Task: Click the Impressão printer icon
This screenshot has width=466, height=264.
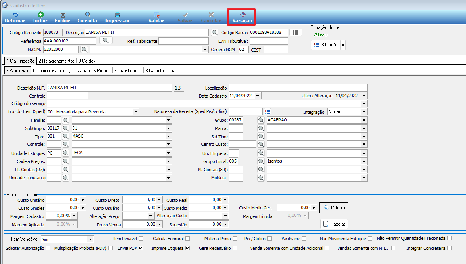Action: [118, 15]
